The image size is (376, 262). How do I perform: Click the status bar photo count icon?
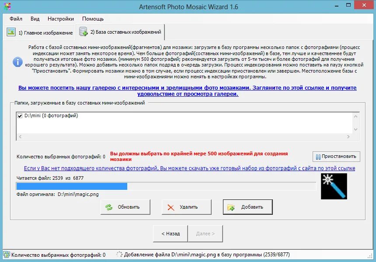6,255
